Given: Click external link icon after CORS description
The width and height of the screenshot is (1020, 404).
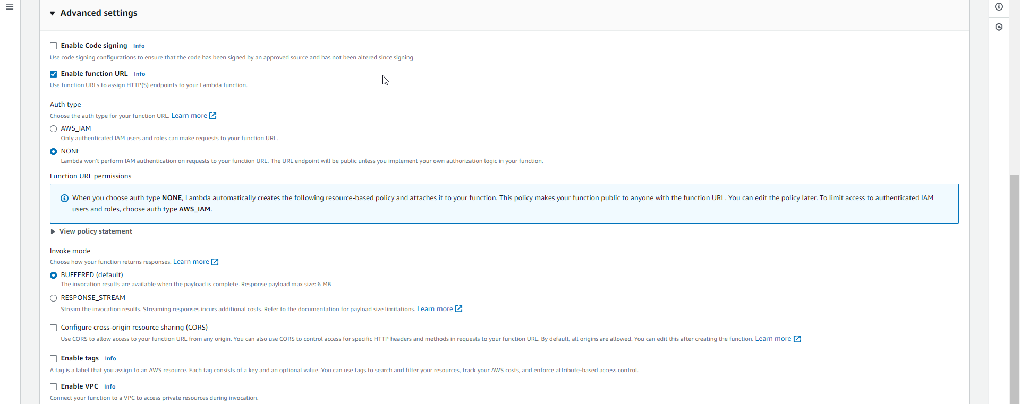Looking at the screenshot, I should pyautogui.click(x=797, y=339).
